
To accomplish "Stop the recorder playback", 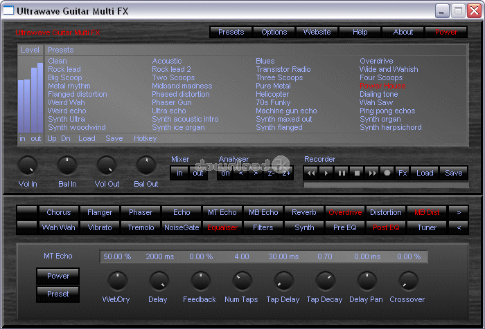I will coord(357,173).
